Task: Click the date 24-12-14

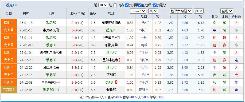Action: (x=26, y=75)
